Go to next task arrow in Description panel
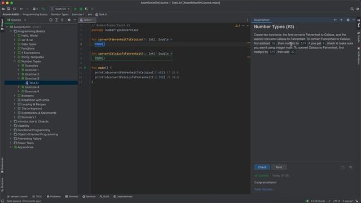 (341, 20)
